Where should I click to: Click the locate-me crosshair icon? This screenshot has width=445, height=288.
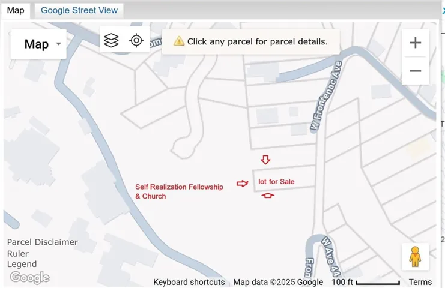136,40
